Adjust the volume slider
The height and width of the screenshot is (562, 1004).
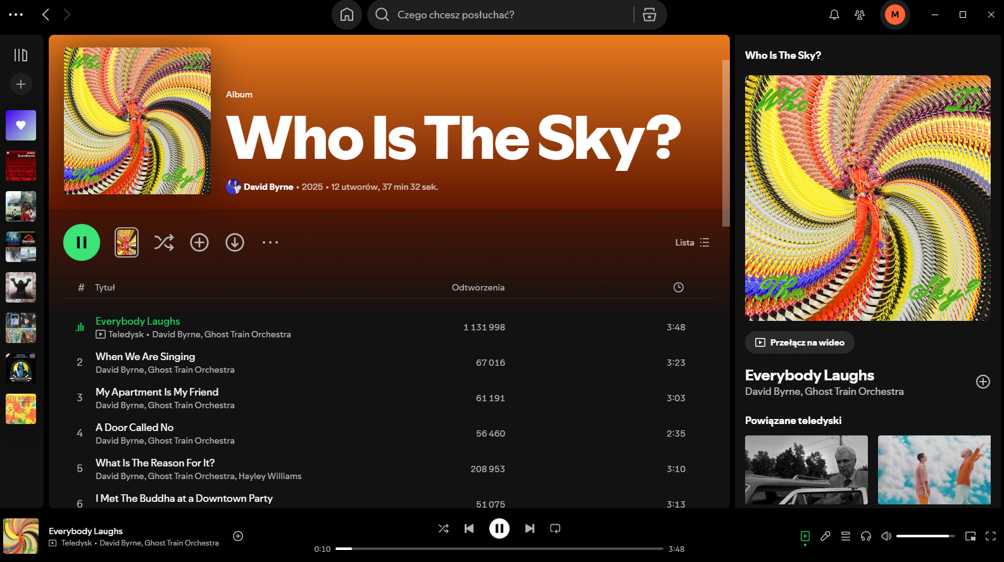click(926, 536)
